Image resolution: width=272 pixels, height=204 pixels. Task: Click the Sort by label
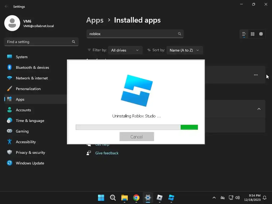(159, 50)
